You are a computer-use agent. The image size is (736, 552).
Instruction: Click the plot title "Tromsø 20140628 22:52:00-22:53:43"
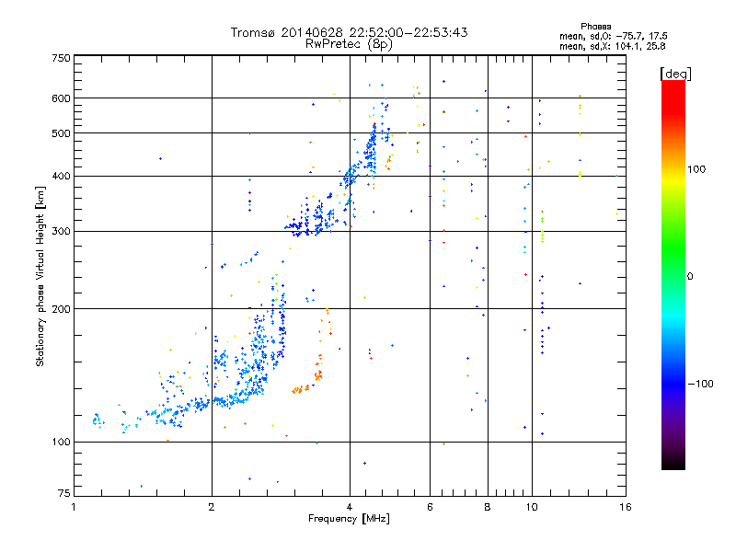pyautogui.click(x=349, y=32)
